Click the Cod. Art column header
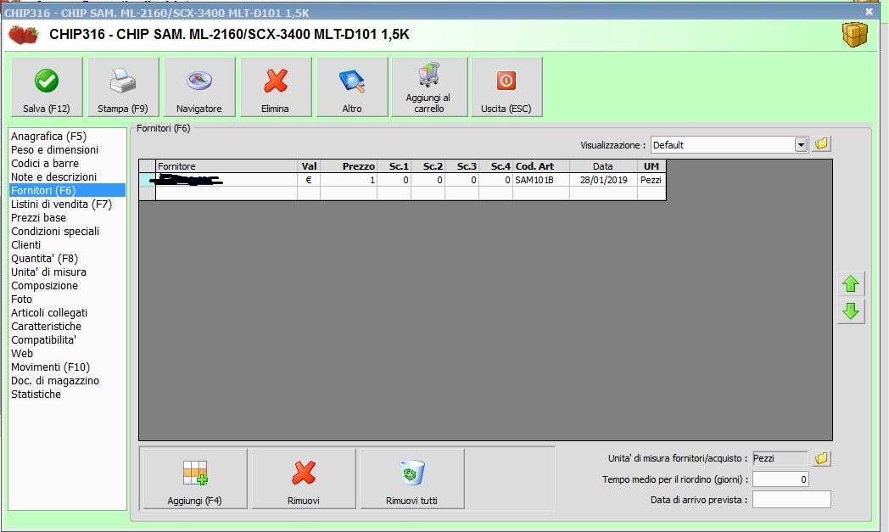Screen dimensions: 889x532 point(541,166)
